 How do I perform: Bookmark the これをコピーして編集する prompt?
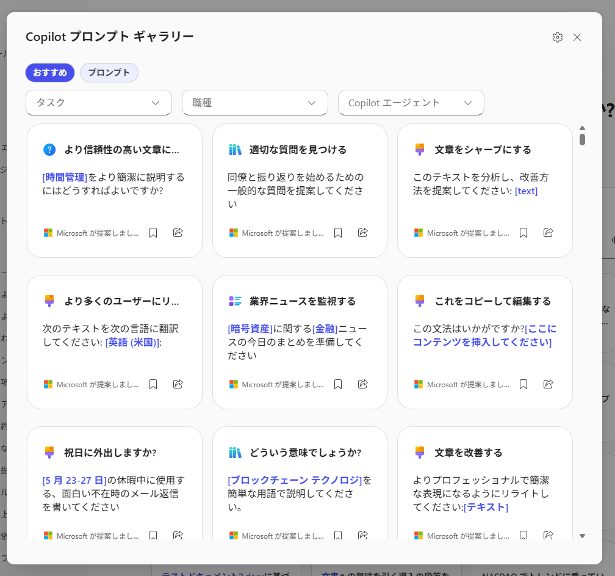point(523,384)
